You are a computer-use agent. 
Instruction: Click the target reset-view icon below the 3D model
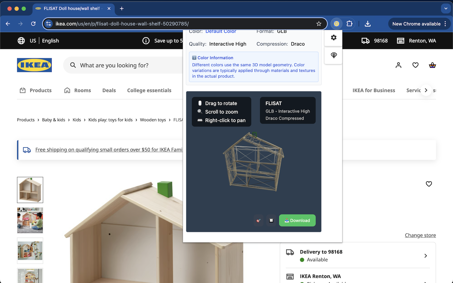[258, 220]
